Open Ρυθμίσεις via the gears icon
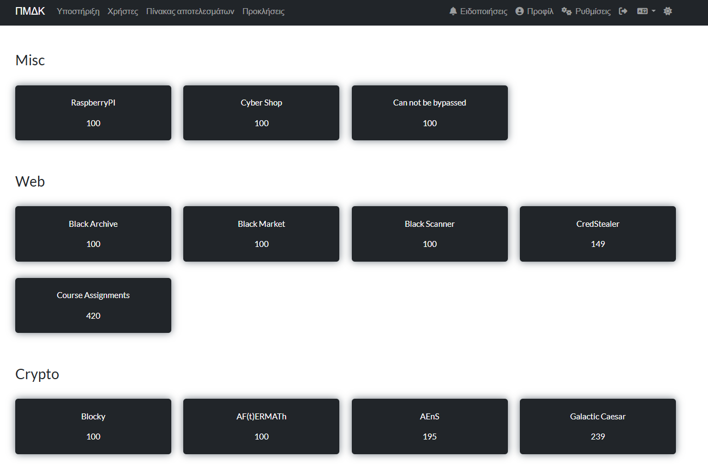The image size is (708, 464). click(567, 11)
